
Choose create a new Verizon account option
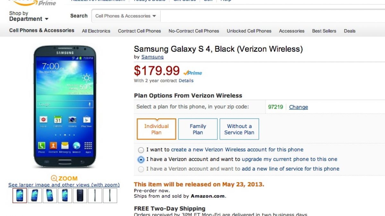coord(141,150)
